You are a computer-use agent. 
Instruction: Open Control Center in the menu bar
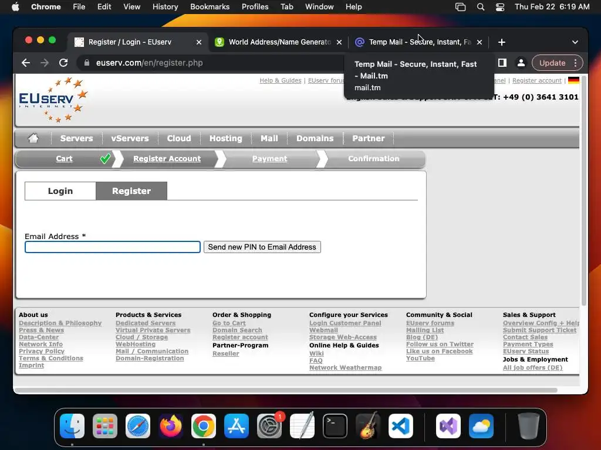click(500, 7)
